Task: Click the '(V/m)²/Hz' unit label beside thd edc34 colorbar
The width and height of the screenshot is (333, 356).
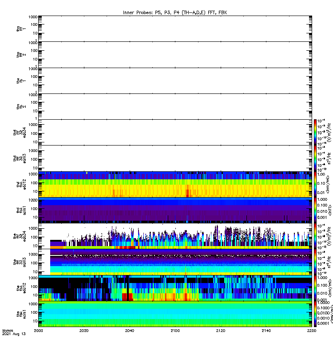Action: (x=329, y=133)
